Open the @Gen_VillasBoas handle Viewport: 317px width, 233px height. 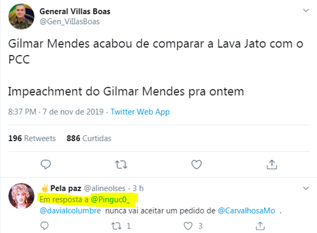click(70, 22)
